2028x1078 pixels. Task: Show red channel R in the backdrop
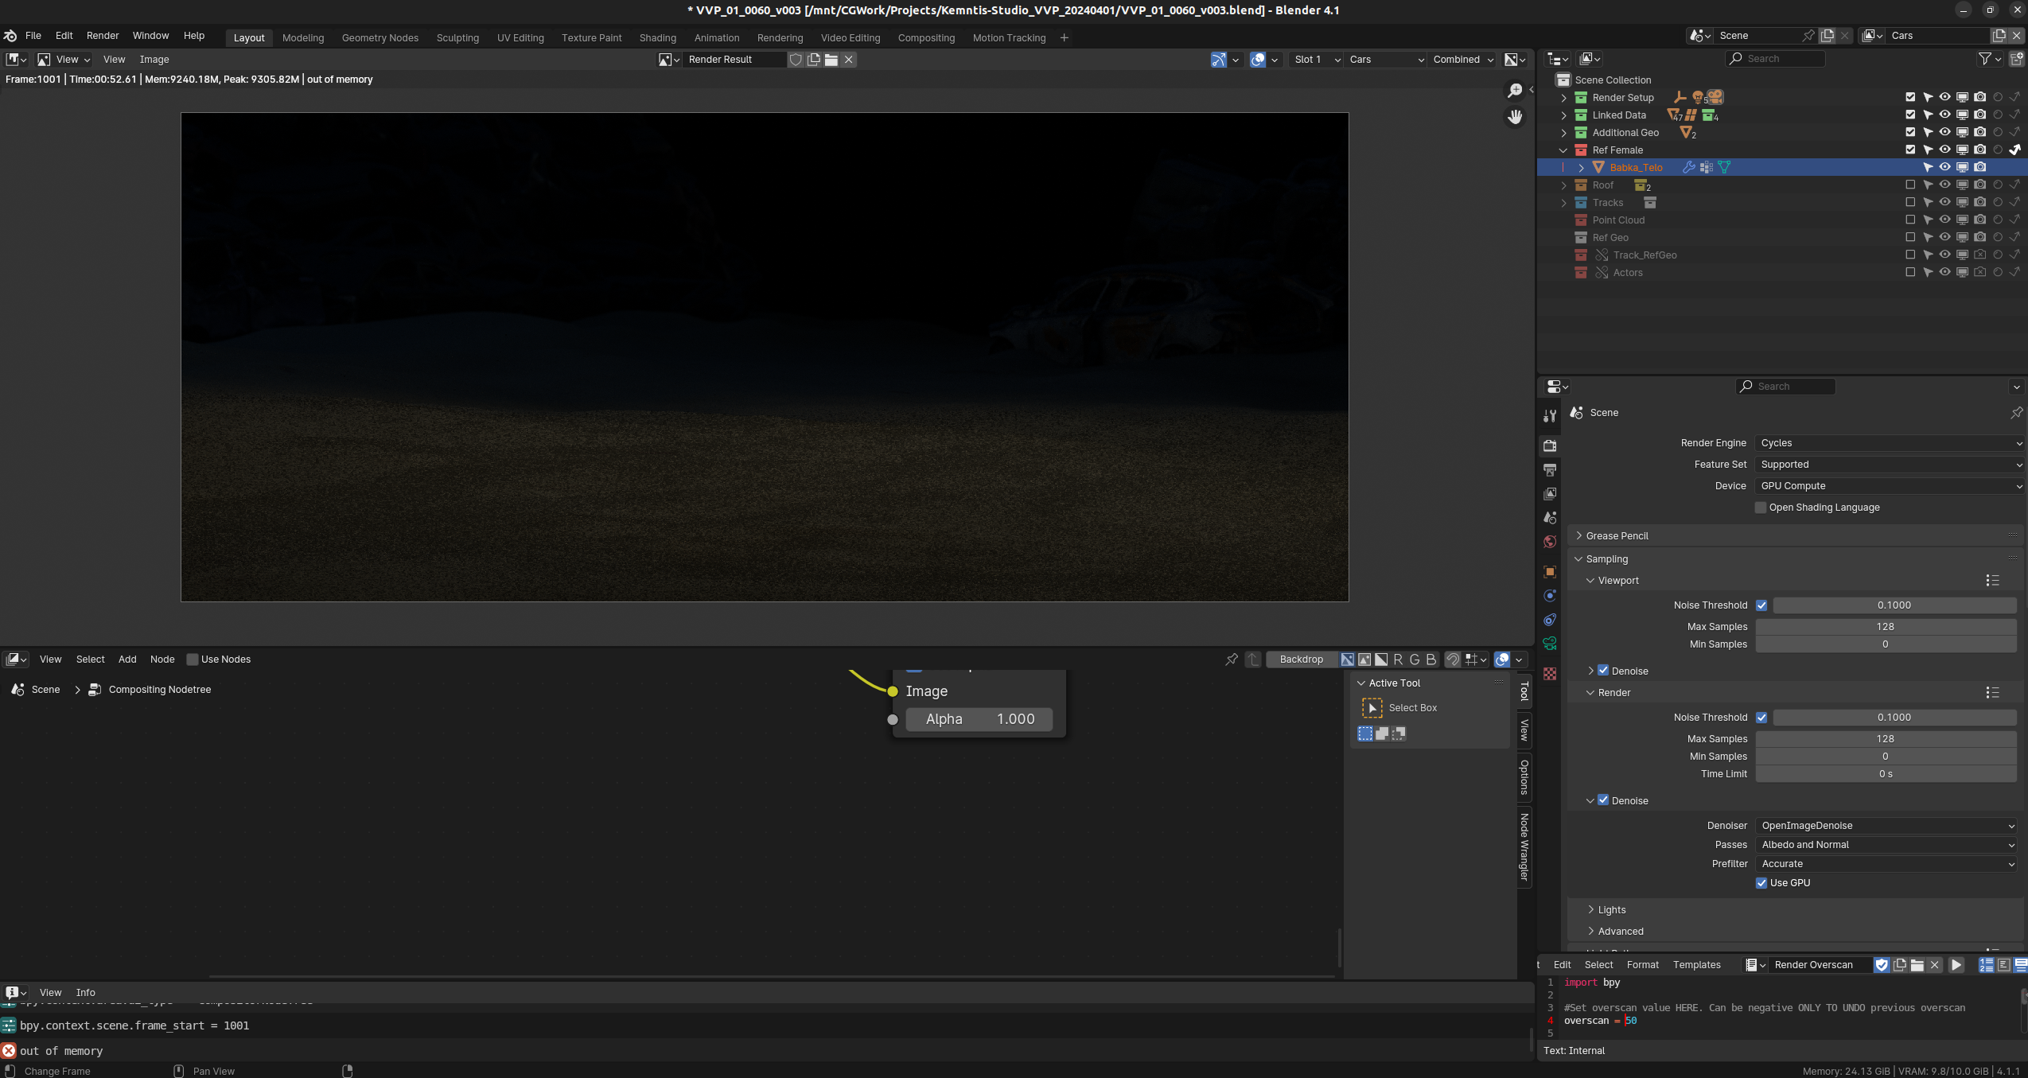point(1398,659)
